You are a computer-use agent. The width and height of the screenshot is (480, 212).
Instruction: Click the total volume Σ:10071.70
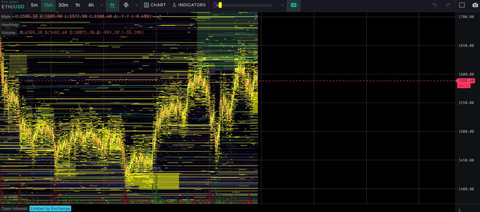pos(82,32)
